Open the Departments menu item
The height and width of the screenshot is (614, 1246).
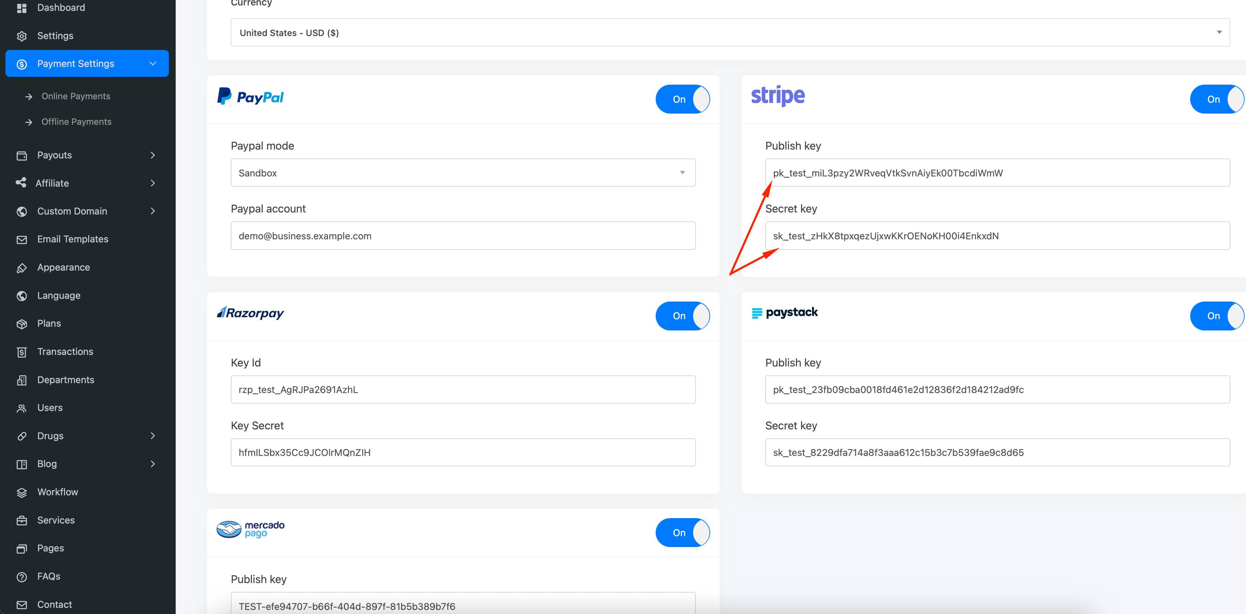(x=66, y=380)
